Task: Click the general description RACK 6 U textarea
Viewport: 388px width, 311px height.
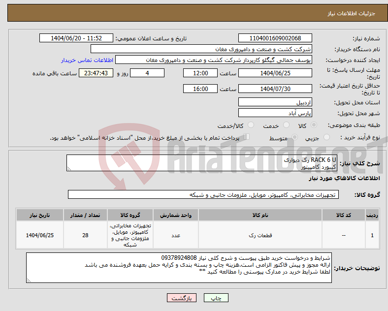Action: (x=202, y=163)
